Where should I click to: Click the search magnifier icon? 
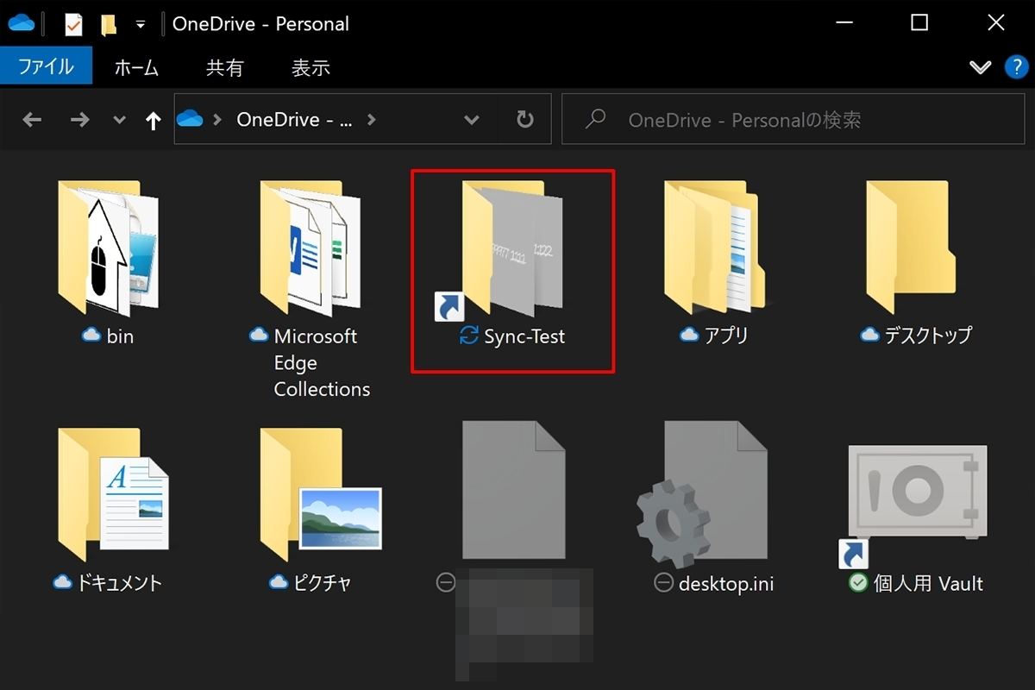595,120
